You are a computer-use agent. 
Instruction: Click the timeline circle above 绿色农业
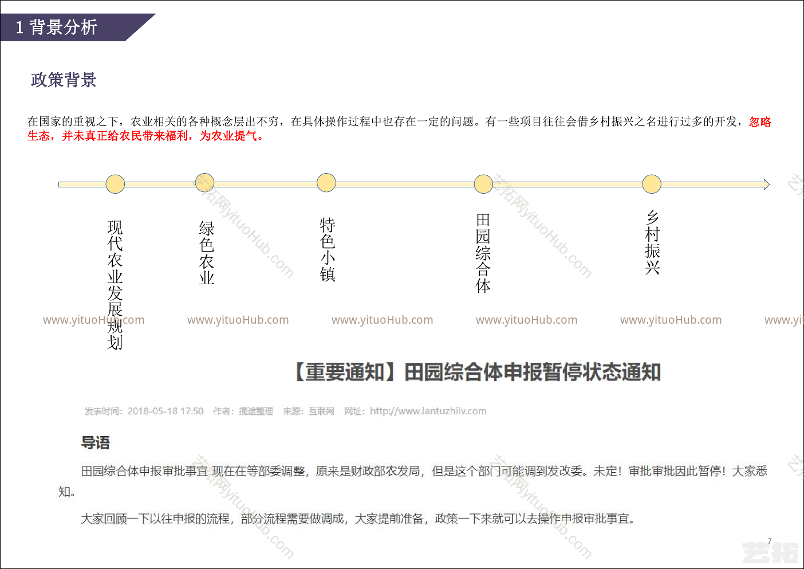point(204,182)
